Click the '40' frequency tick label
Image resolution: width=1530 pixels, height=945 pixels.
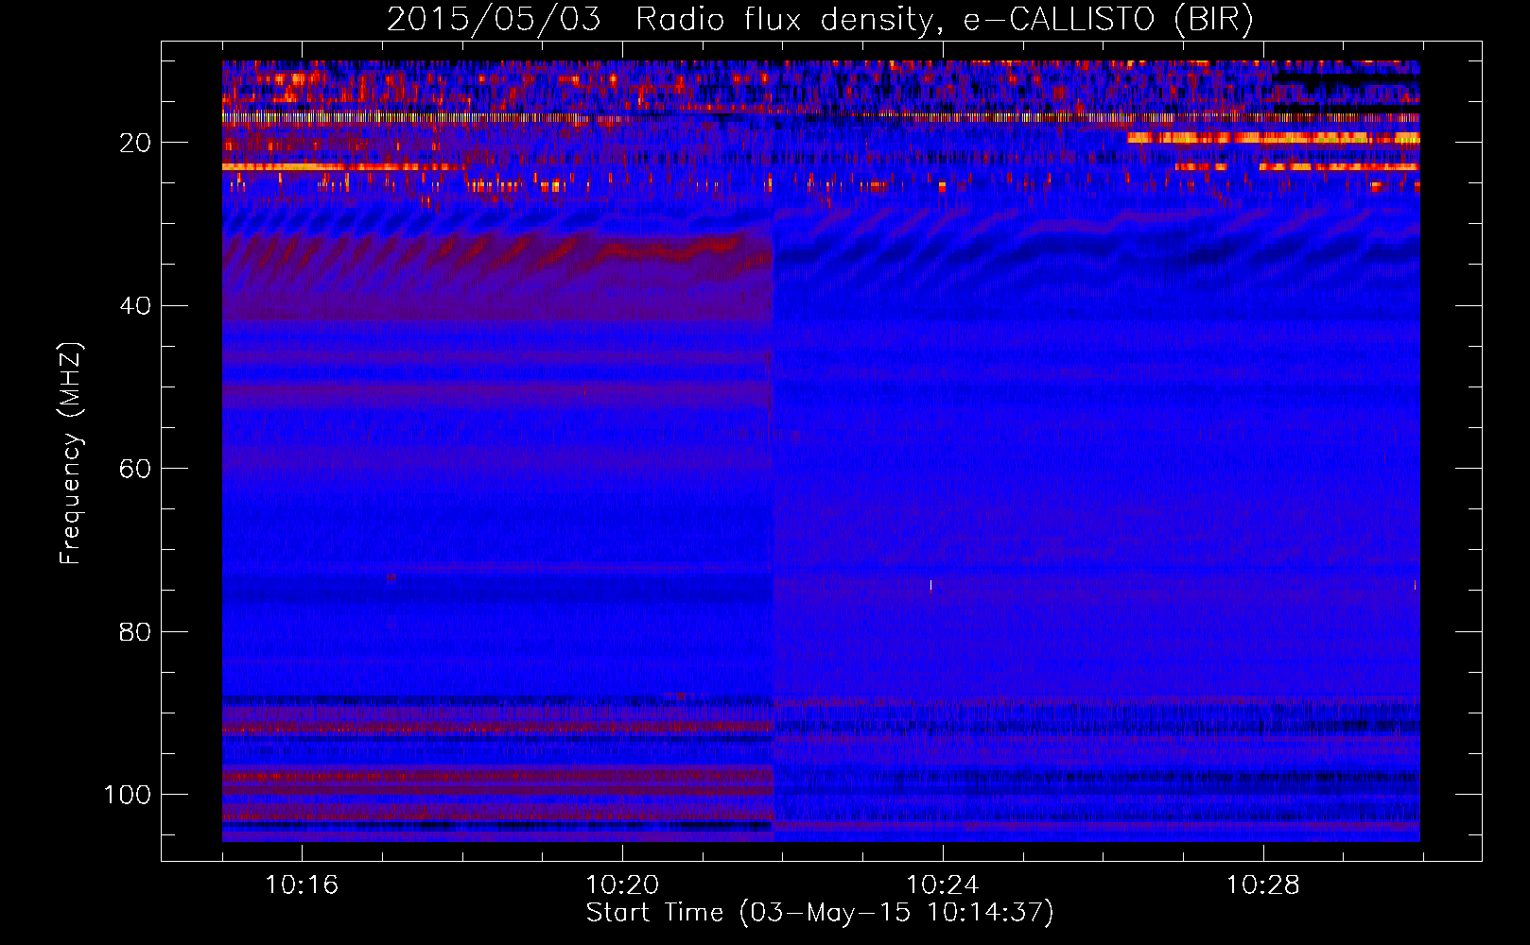click(x=135, y=306)
